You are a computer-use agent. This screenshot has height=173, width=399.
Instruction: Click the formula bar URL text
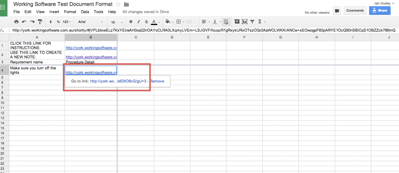click(x=204, y=30)
